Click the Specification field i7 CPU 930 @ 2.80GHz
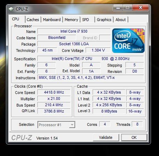This screenshot has width=159, height=156. click(x=91, y=59)
